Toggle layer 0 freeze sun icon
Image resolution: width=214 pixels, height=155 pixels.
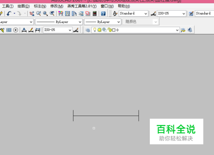pyautogui.click(x=99, y=30)
